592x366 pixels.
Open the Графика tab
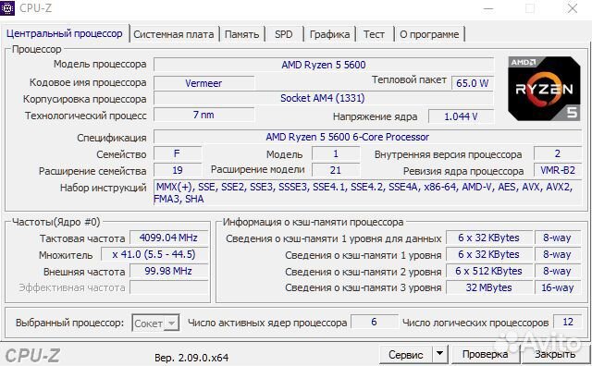[329, 34]
